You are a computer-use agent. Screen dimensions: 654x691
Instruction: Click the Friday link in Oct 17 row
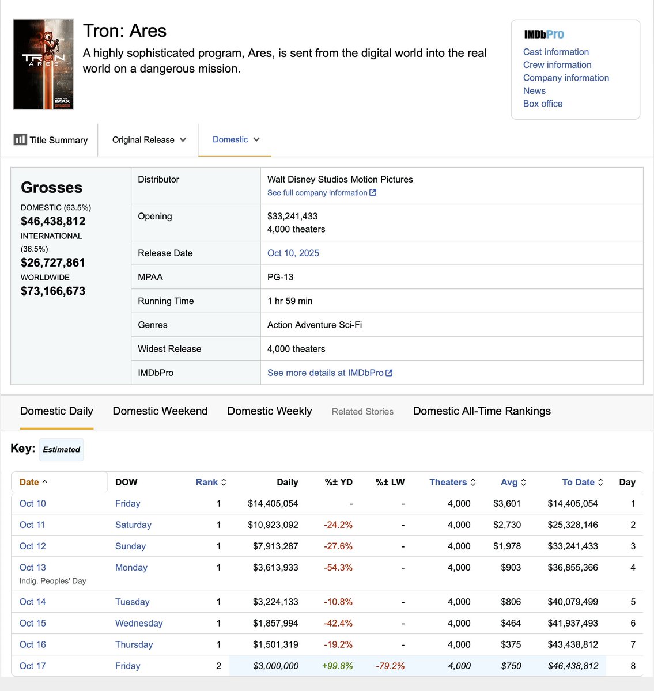pos(127,666)
